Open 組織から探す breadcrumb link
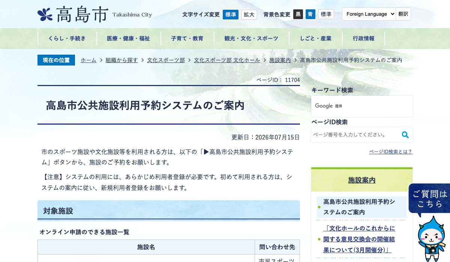 point(122,60)
